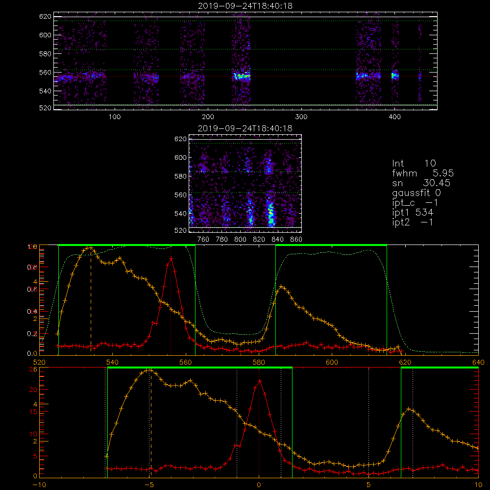Click x-axis label 600 on the third plot
This screenshot has width=490, height=490.
tap(332, 362)
